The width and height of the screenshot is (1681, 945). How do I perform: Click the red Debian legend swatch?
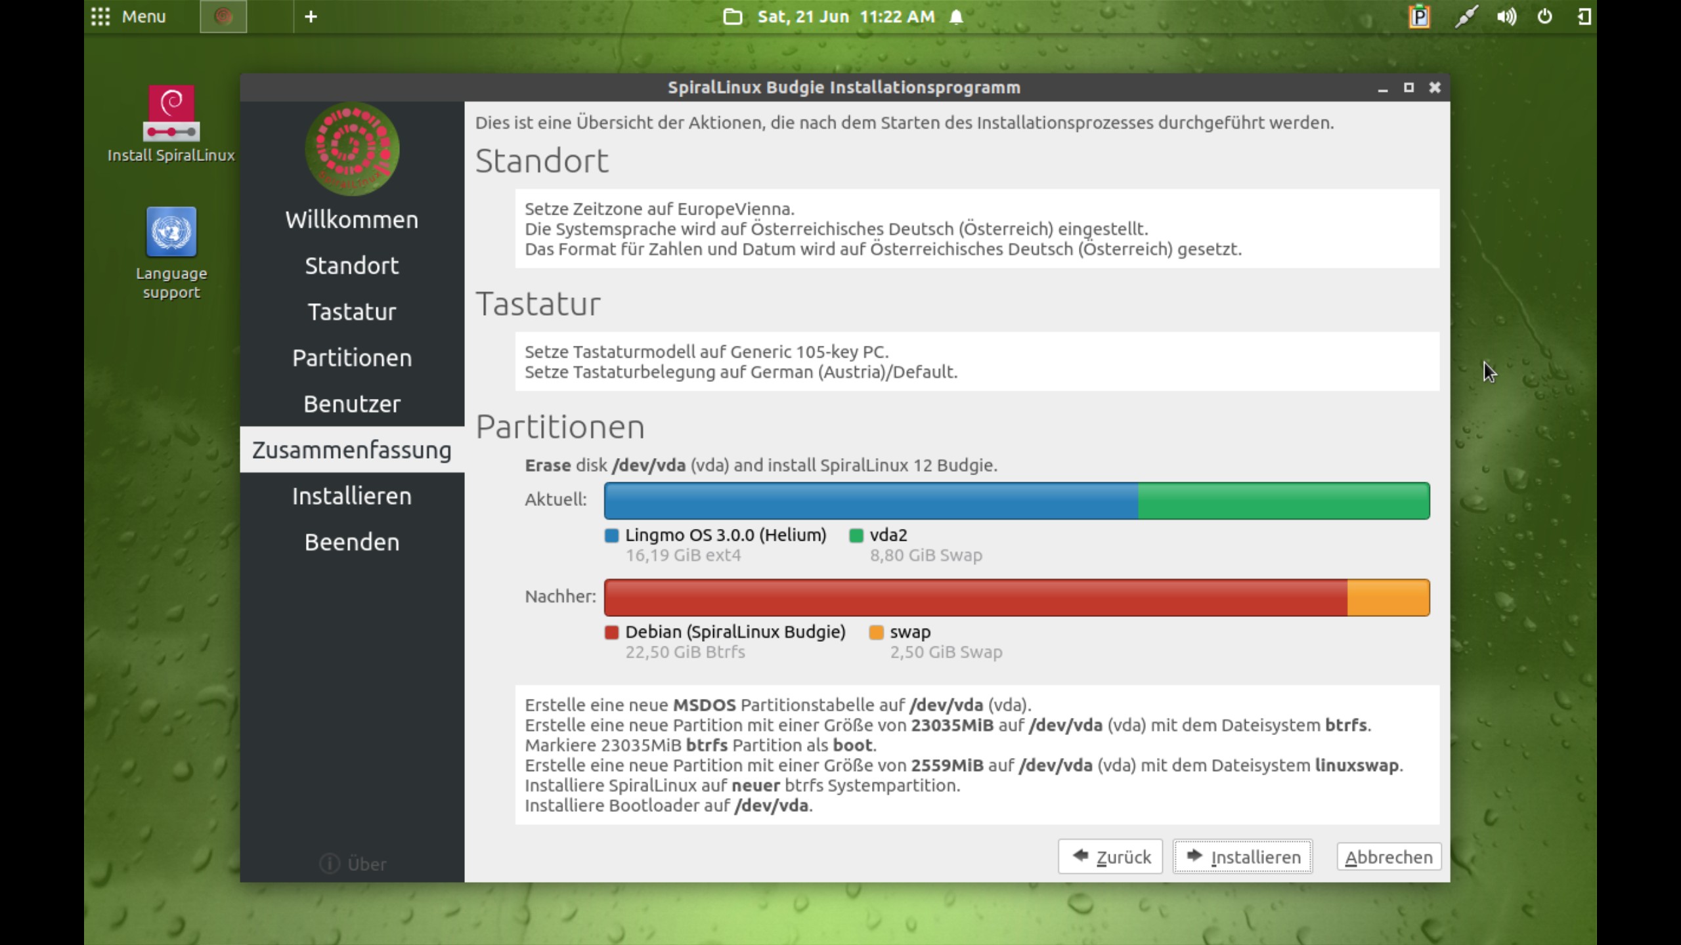tap(611, 633)
